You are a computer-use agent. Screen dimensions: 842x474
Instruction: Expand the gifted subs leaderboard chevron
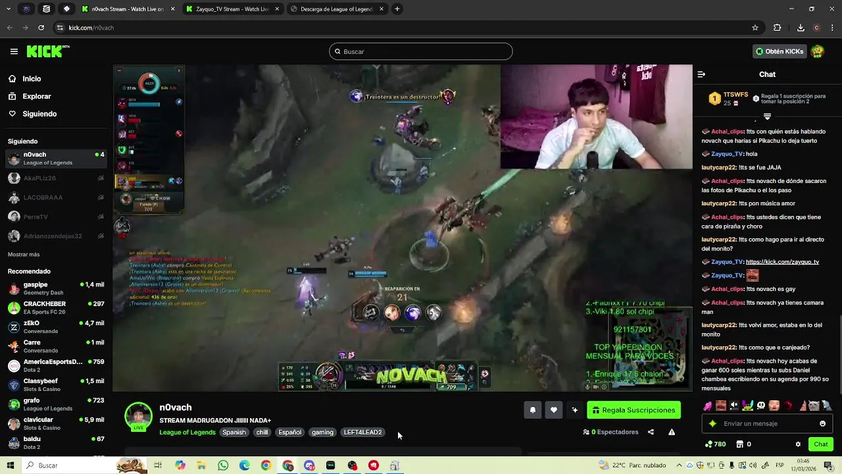click(x=767, y=117)
